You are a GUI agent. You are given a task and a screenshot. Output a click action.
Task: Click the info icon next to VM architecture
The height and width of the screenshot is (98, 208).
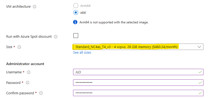pos(35,7)
